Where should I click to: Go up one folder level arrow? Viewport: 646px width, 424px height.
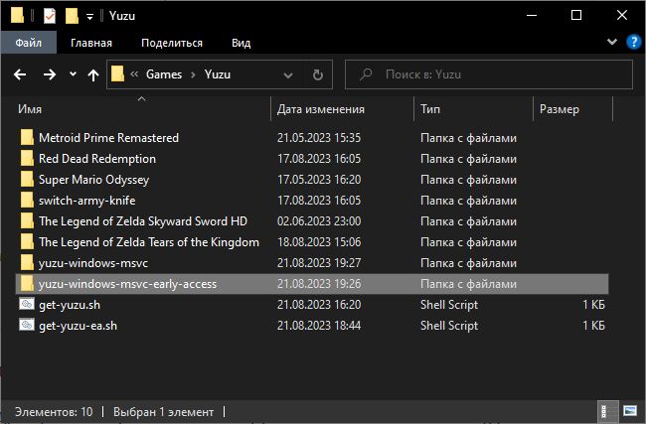[x=93, y=74]
